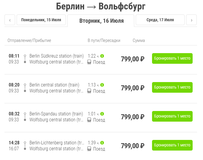Image resolution: width=203 pixels, height=160 pixels.
Task: Go to next dates with right arrow
Action: coord(191,20)
